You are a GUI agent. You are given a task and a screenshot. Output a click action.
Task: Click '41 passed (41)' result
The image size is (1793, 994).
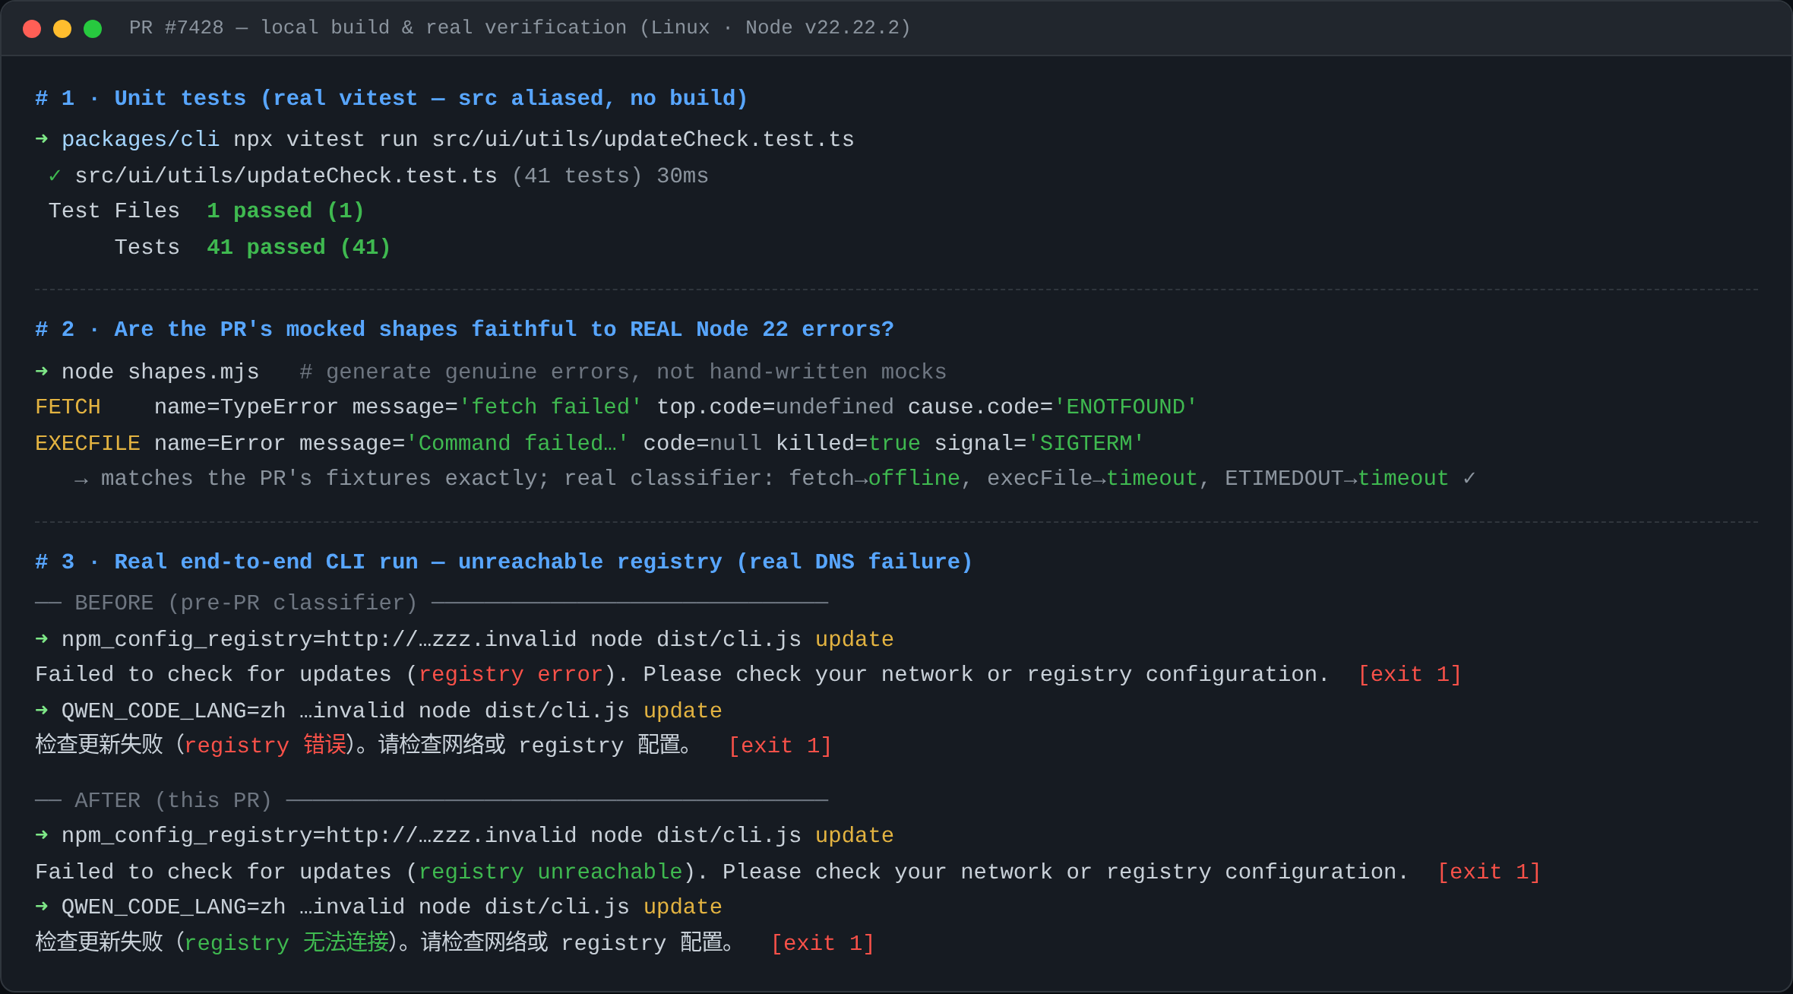(299, 248)
